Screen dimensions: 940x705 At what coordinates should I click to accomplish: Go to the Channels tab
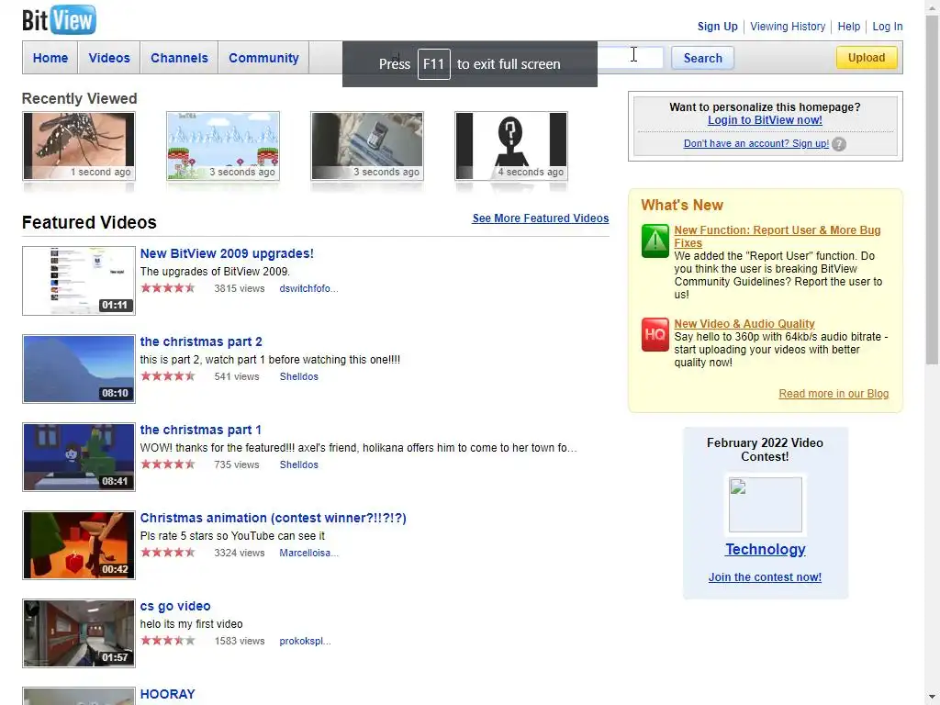pyautogui.click(x=179, y=58)
